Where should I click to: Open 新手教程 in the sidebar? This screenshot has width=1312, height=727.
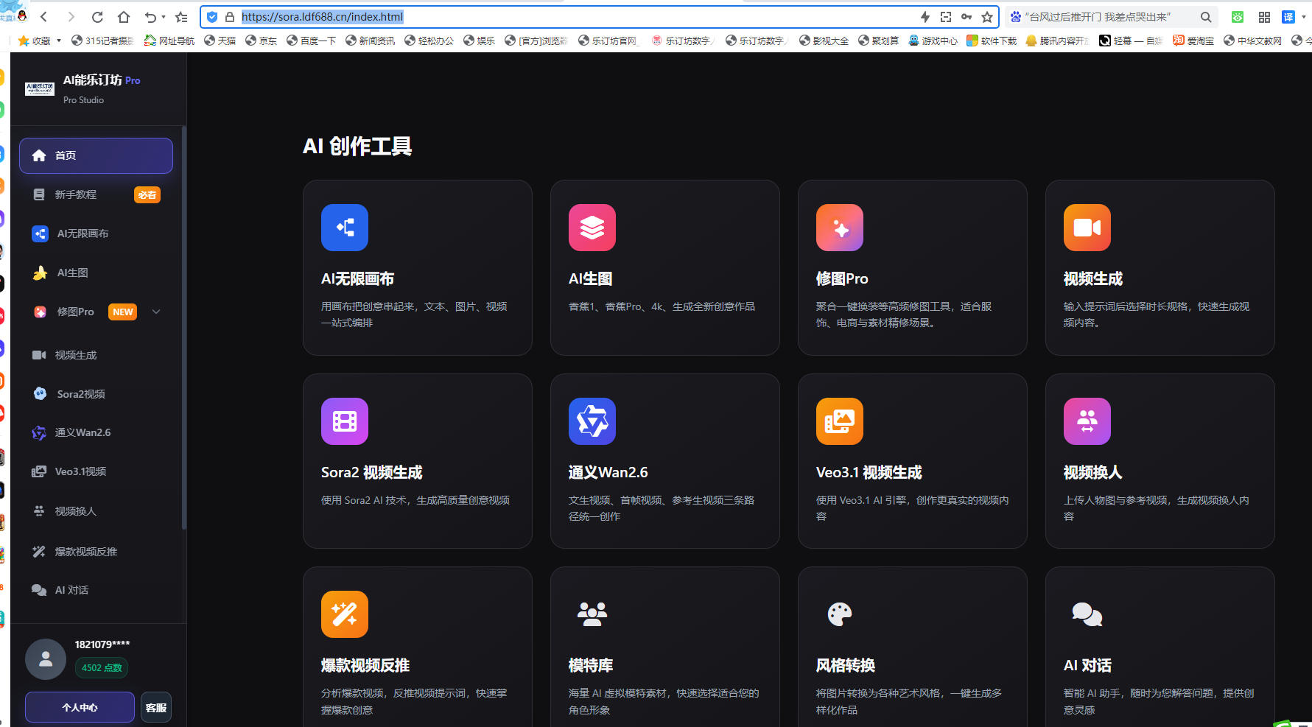[x=96, y=194]
